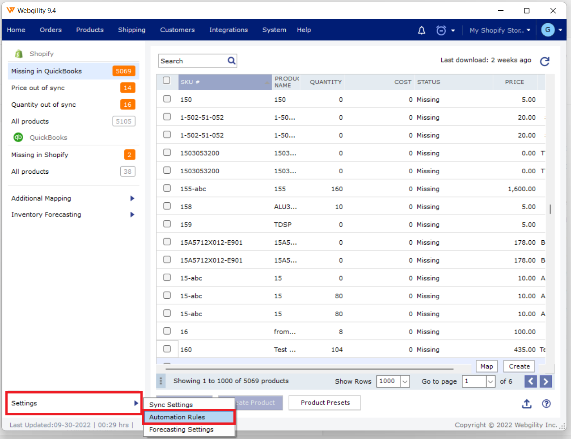The height and width of the screenshot is (439, 571).
Task: Open the Customers menu
Action: (x=178, y=30)
